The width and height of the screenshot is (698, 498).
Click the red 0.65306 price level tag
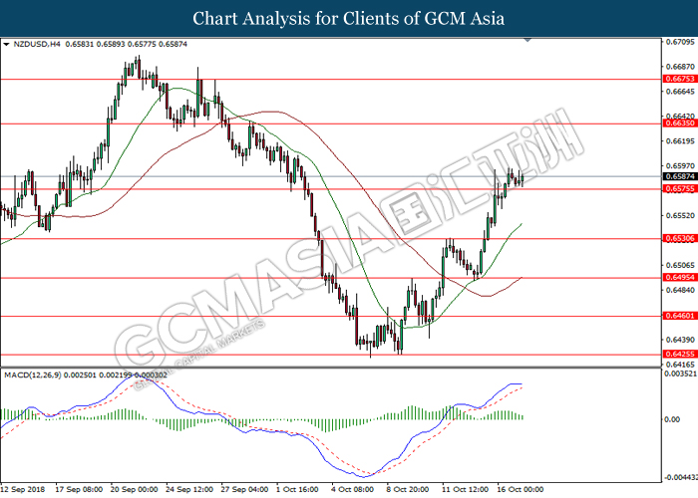[x=679, y=239]
